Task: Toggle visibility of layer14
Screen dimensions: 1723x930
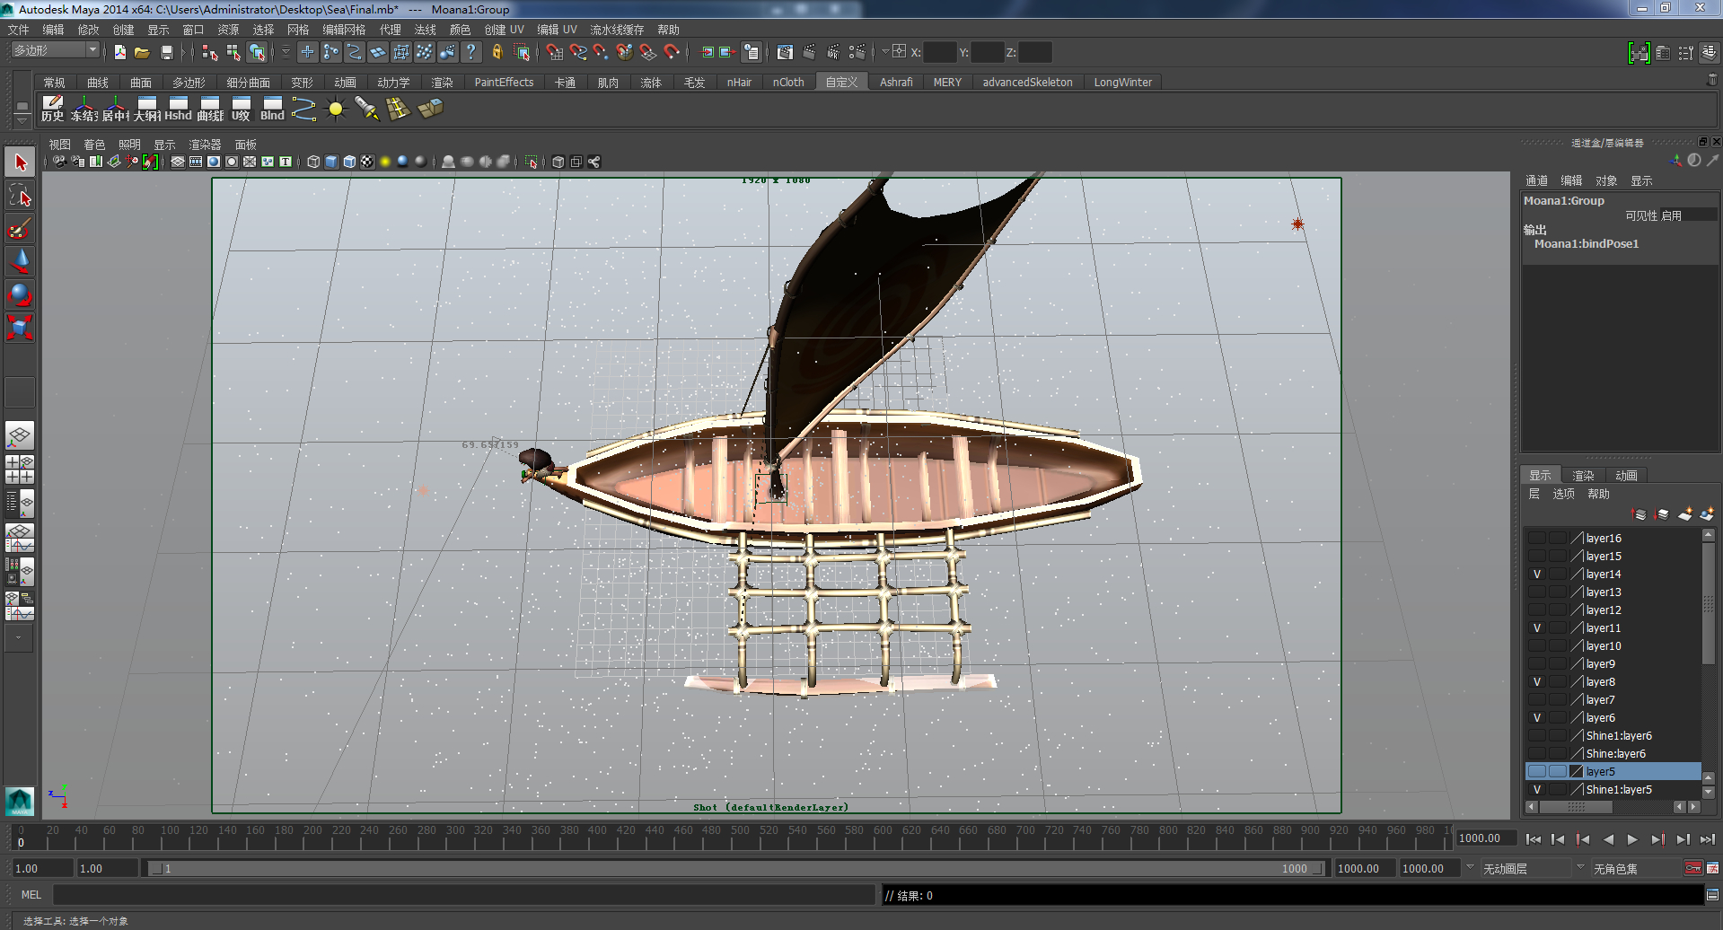Action: (x=1536, y=575)
